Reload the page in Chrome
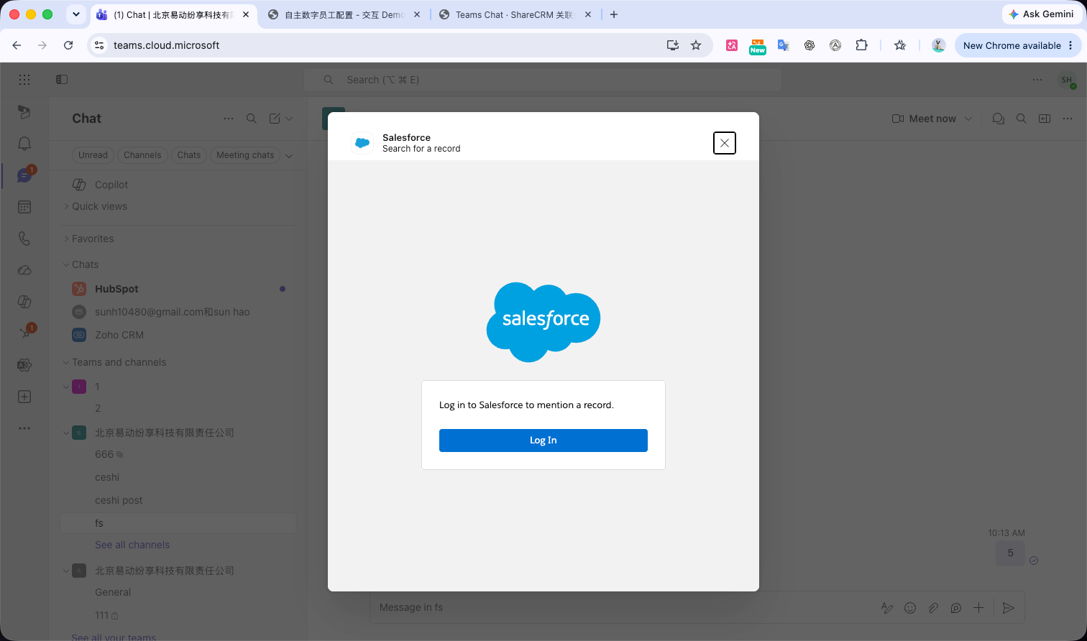Screen dimensions: 1087x641 [68, 45]
